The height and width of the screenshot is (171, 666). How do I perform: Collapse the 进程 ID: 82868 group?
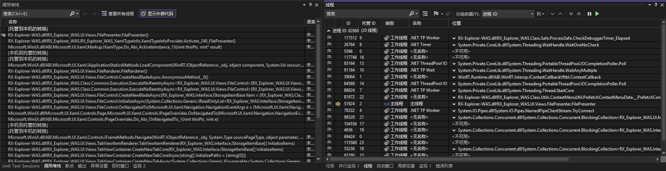(x=329, y=31)
